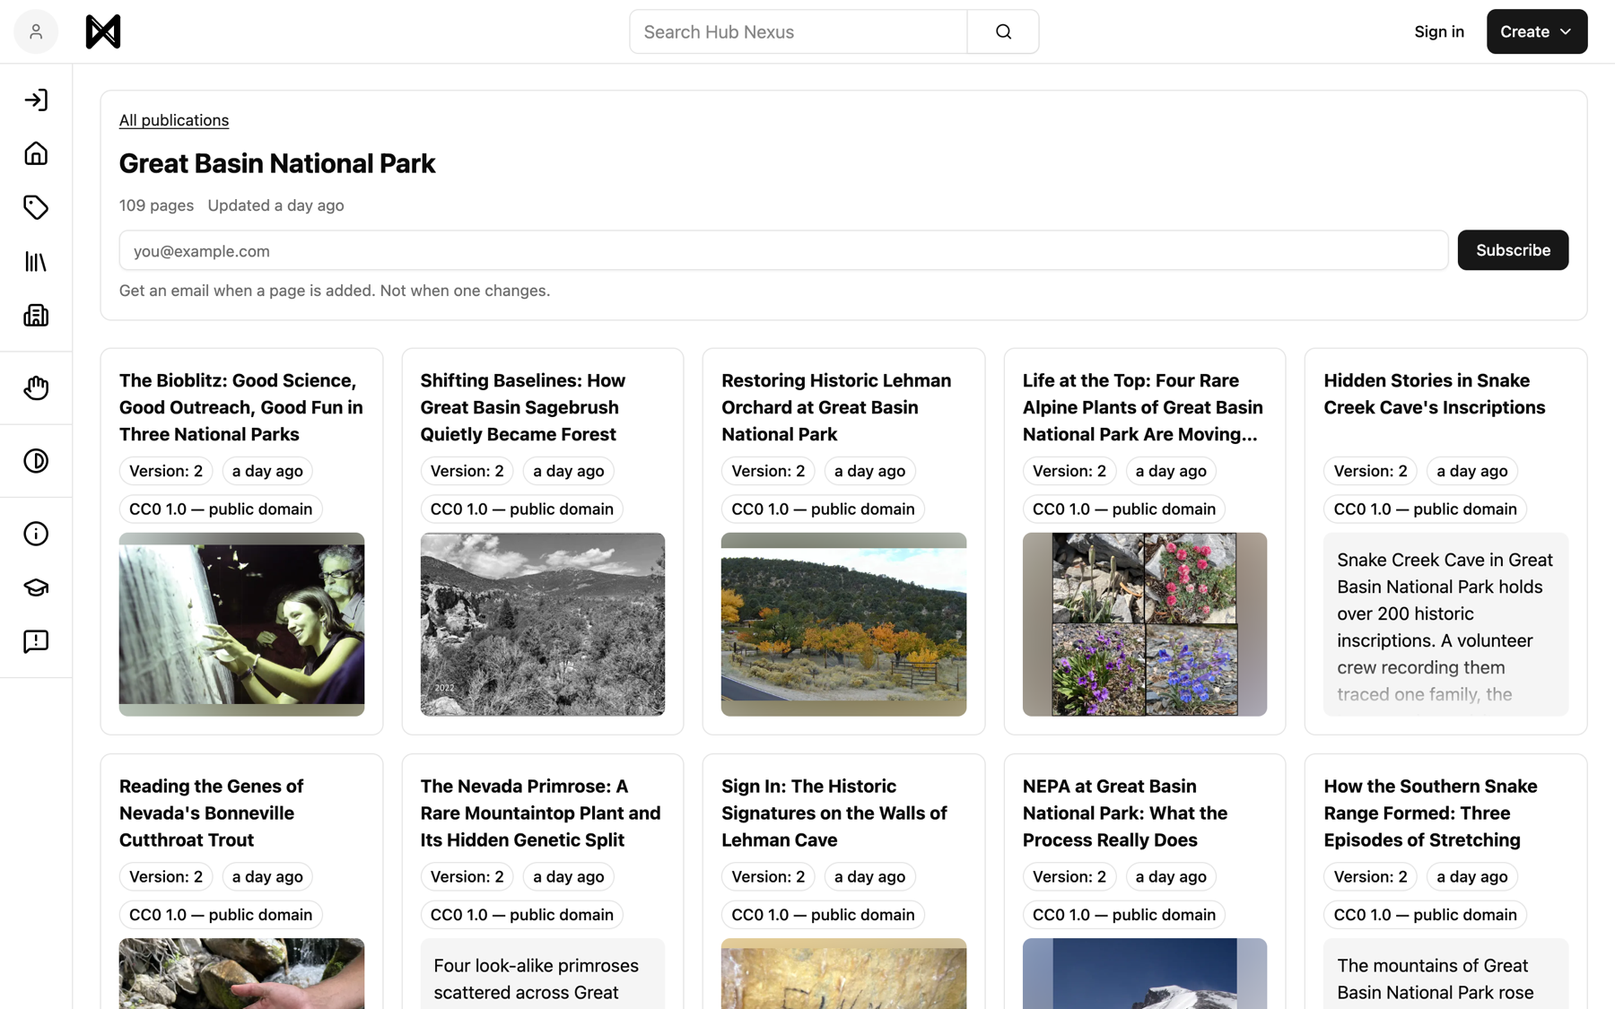Open Restoring Historic Lehman Orchard article

836,407
